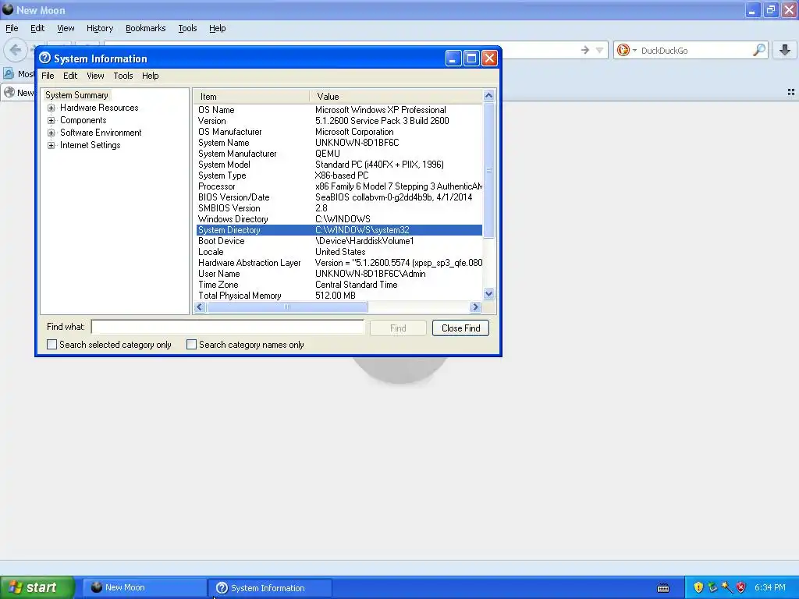Switch to New Moon taskbar button
The image size is (799, 599).
[x=144, y=588]
